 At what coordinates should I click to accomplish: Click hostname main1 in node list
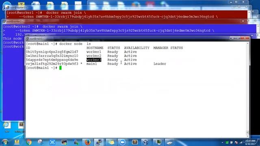pos(92,64)
